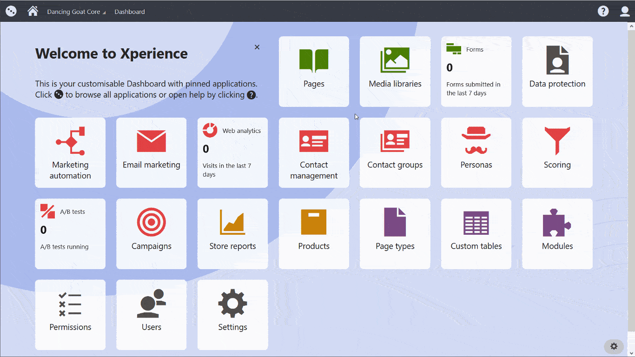The width and height of the screenshot is (635, 357).
Task: Open the Scoring application
Action: (x=557, y=152)
